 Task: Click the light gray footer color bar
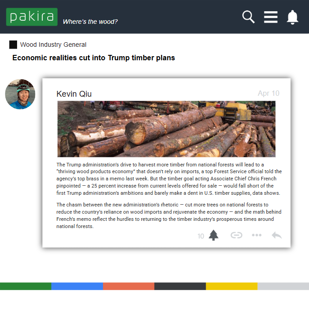click(x=283, y=286)
